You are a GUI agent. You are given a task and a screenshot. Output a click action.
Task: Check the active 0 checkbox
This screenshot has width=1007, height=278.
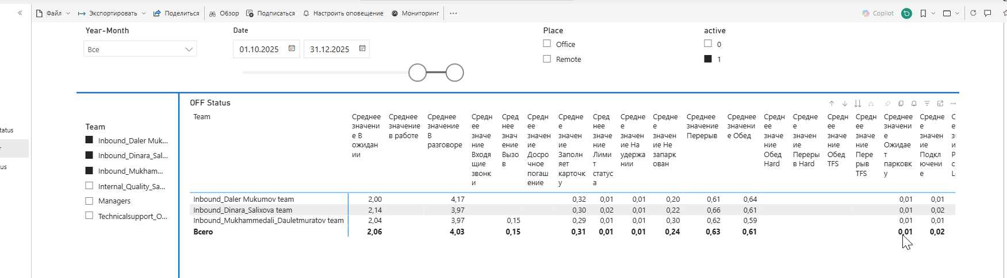708,44
